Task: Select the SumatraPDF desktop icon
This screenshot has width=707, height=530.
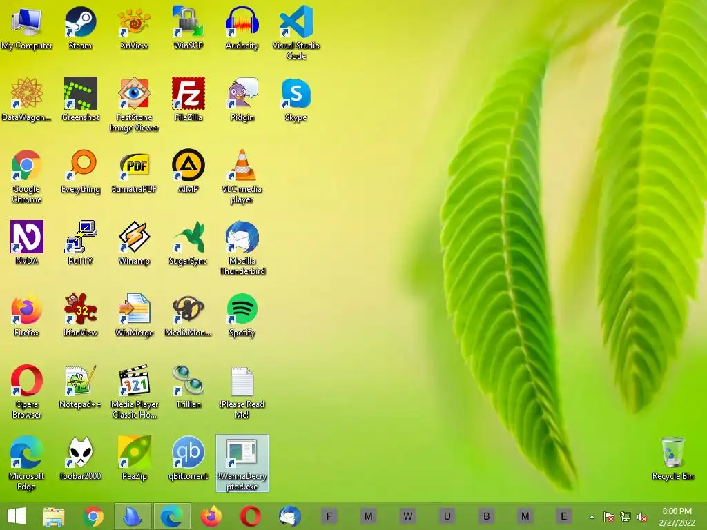Action: coord(135,171)
